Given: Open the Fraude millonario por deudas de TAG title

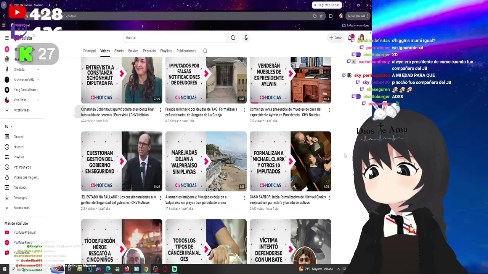Looking at the screenshot, I should tap(201, 112).
